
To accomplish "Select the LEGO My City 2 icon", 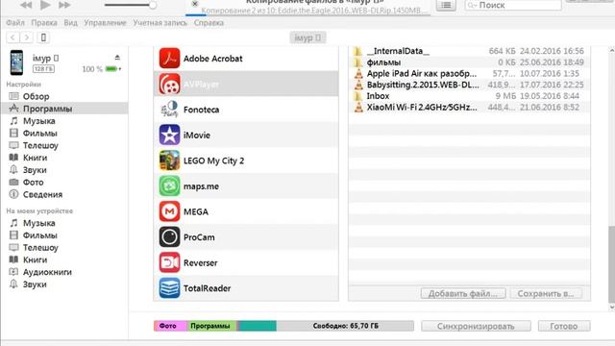I will coord(169,161).
